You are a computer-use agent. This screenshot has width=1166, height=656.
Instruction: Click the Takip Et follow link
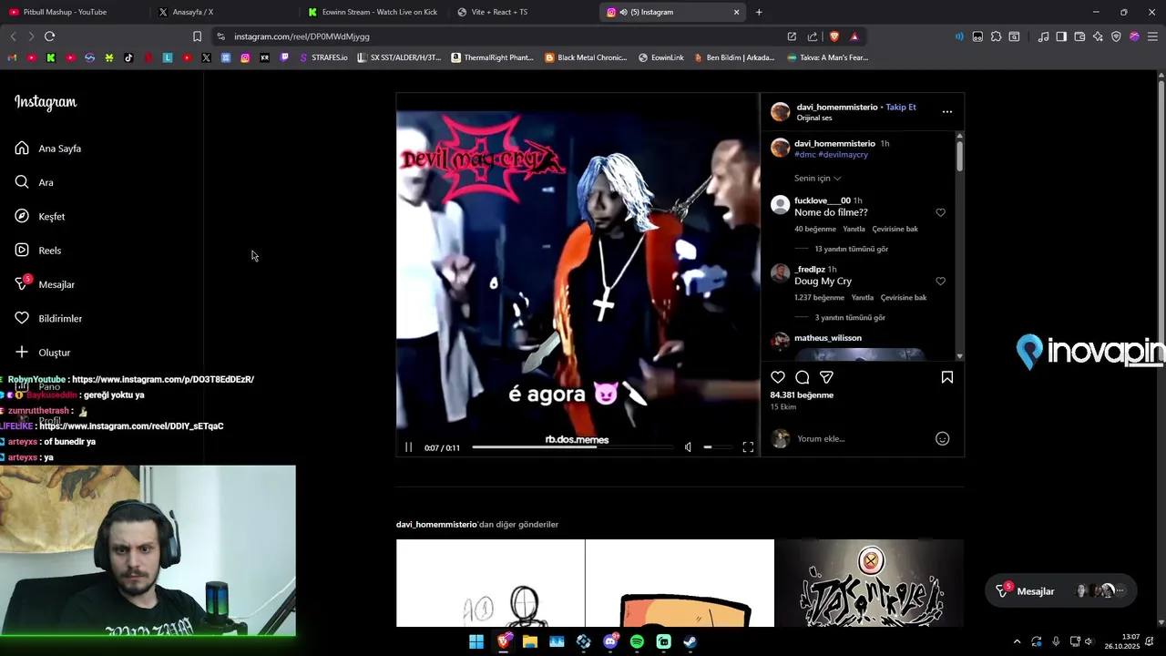901,107
